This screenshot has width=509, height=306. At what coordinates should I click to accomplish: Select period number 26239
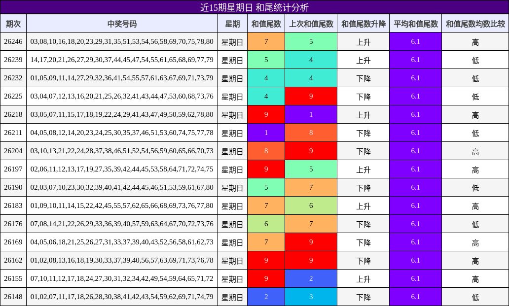click(13, 60)
